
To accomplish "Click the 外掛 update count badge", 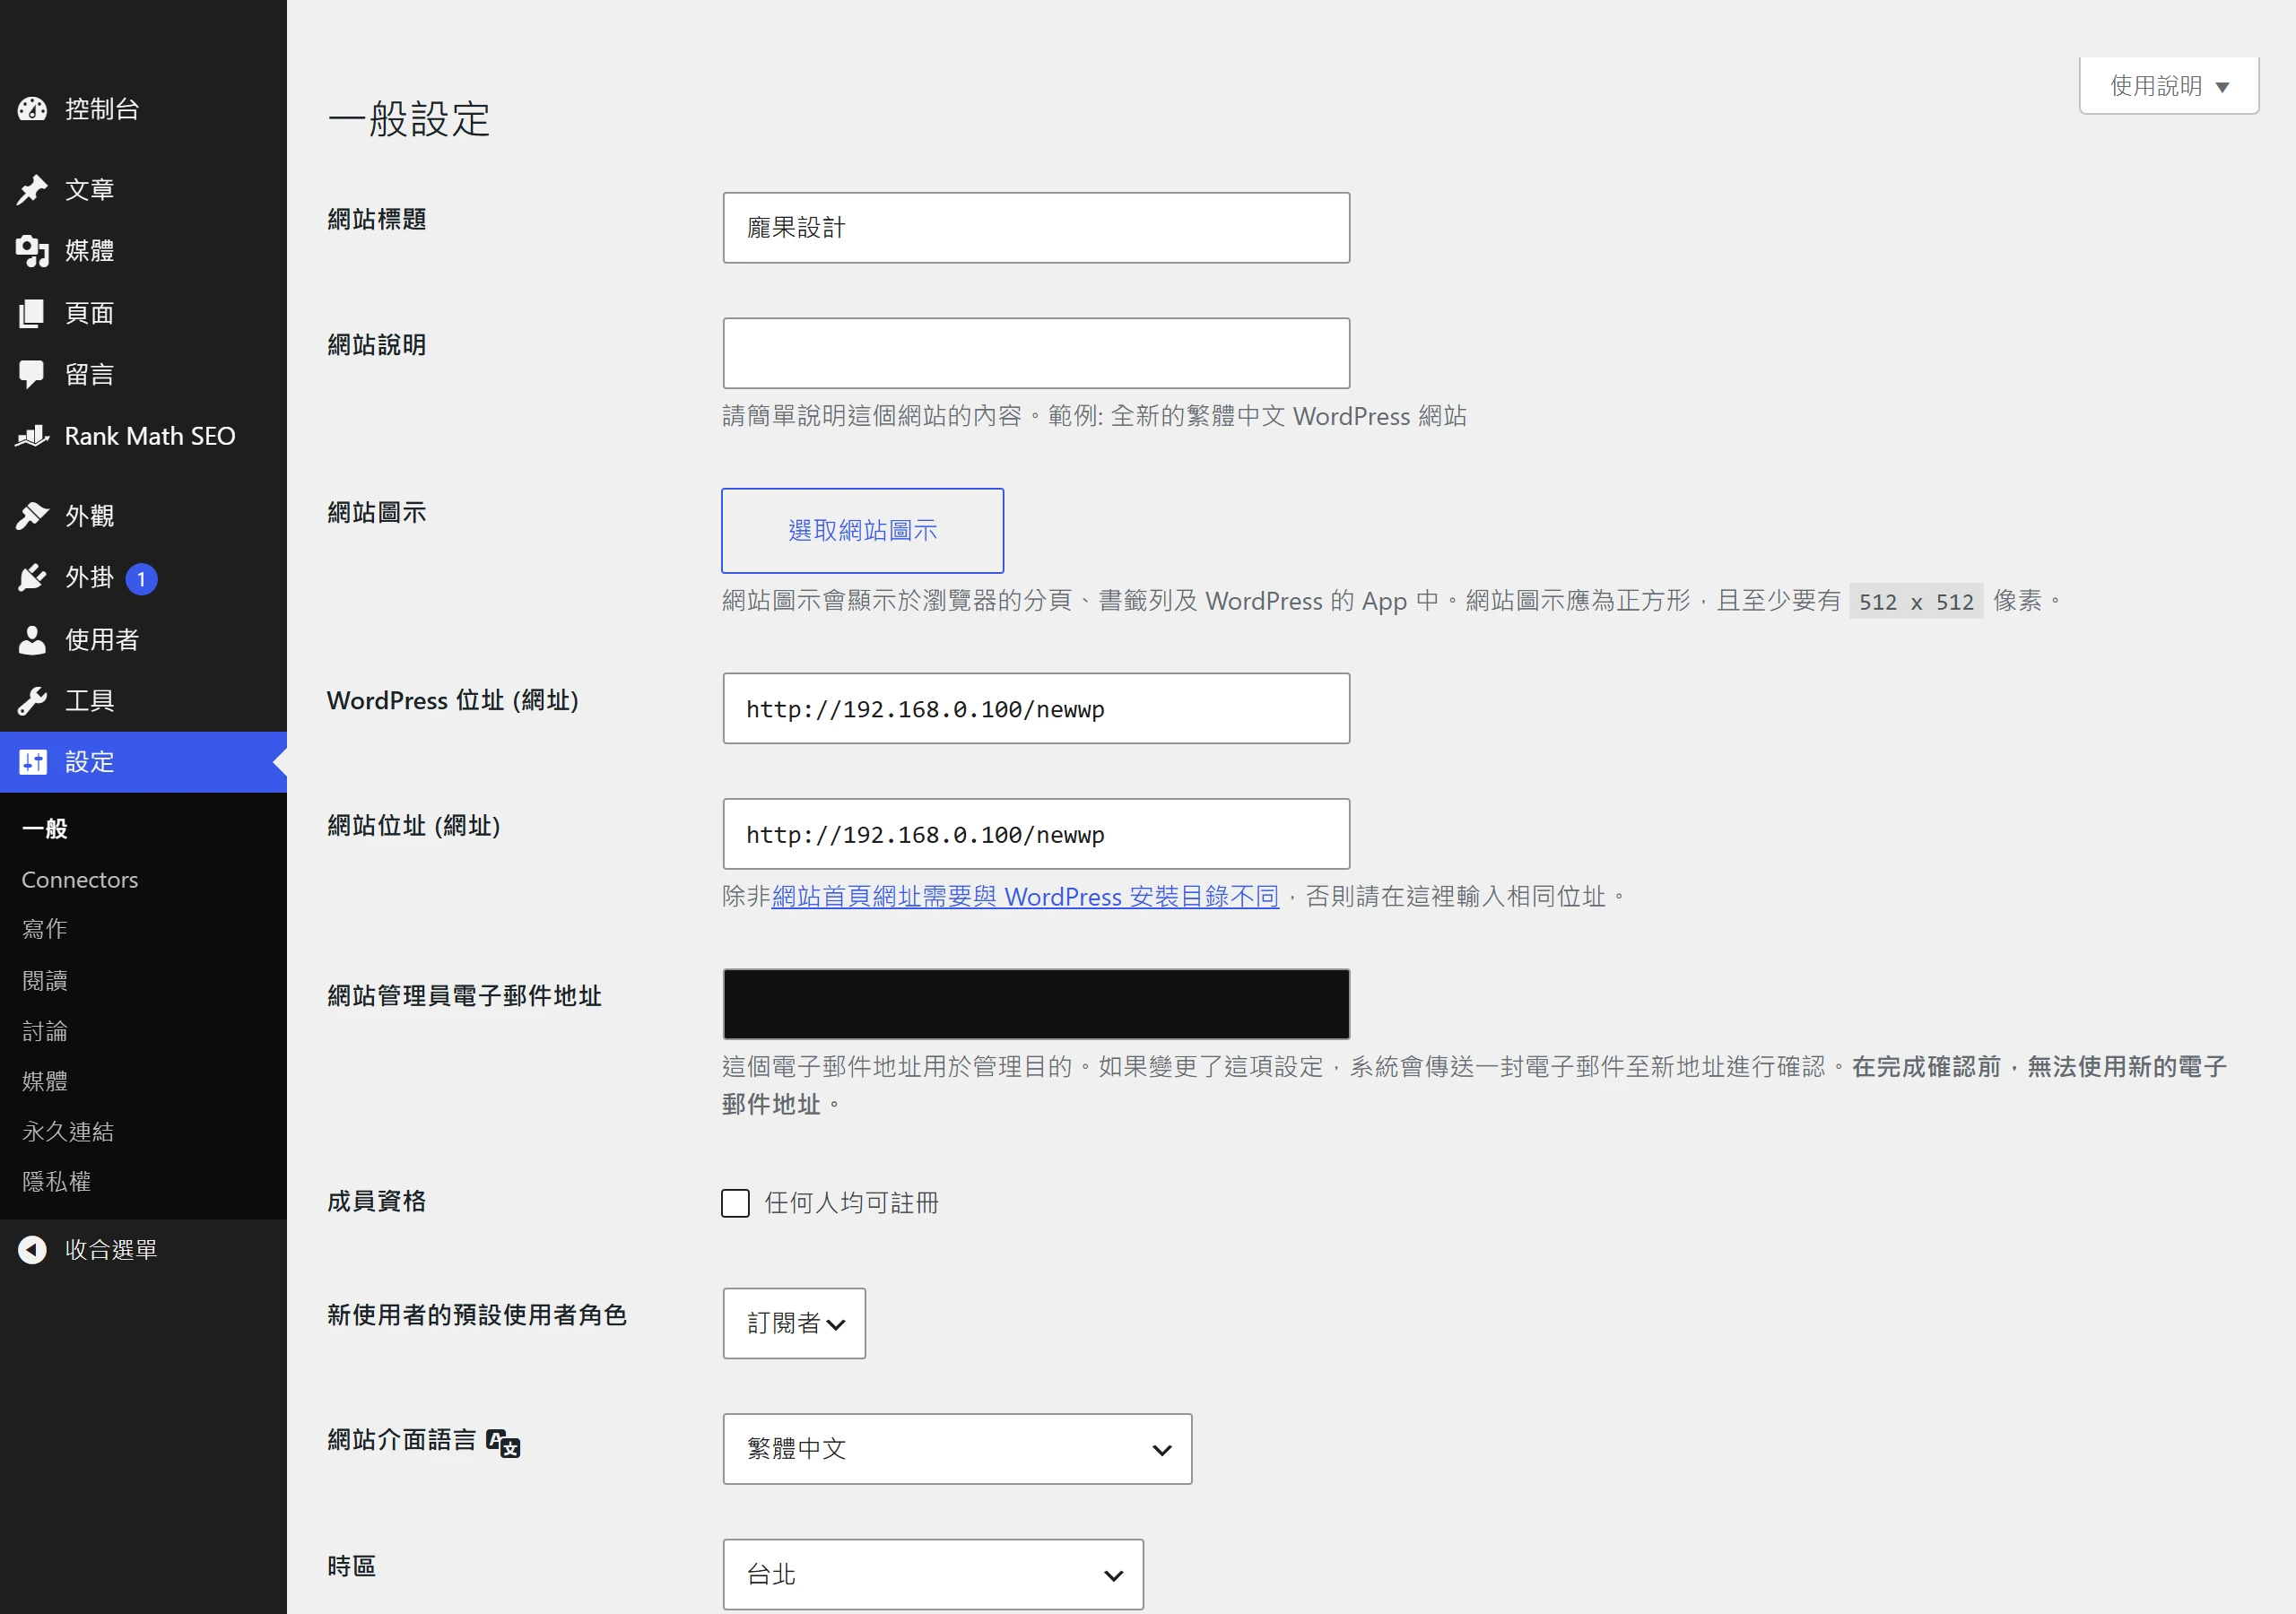I will (x=141, y=579).
